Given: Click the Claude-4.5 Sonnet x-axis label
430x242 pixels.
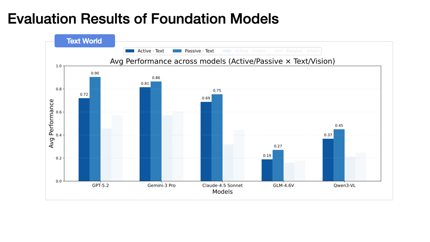Looking at the screenshot, I should click(x=223, y=185).
